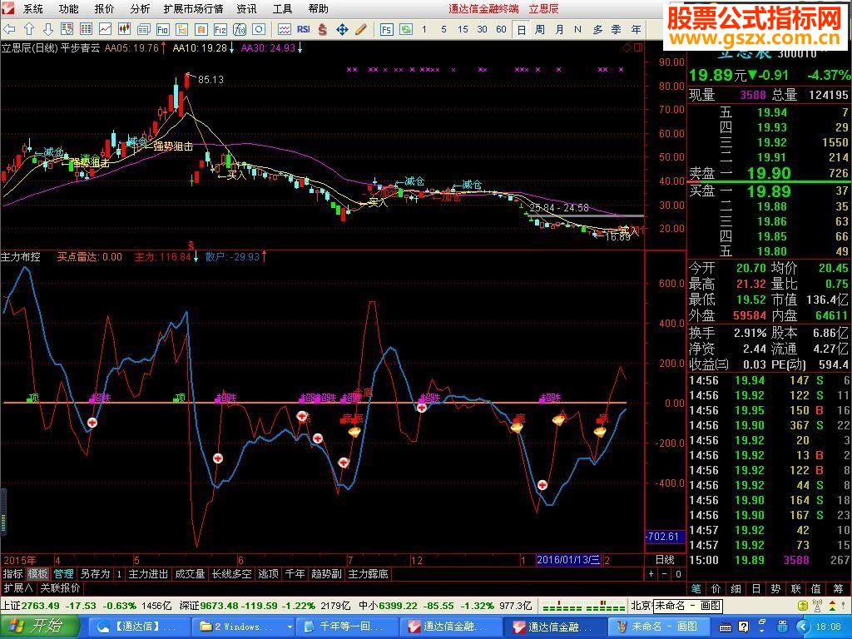852x639 pixels.
Task: Switch to candlestick chart icon
Action: tap(124, 29)
